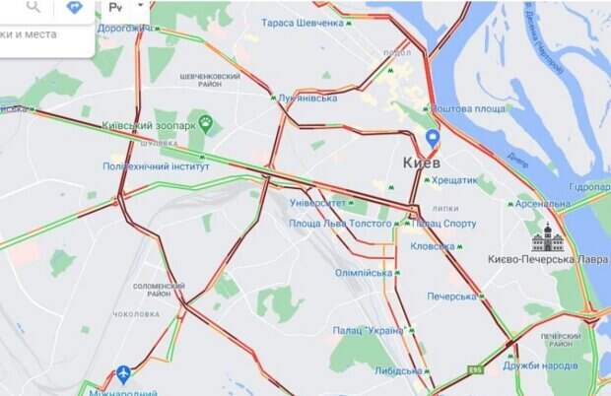
Task: Open the Політехнічний інститут station label
Action: click(156, 166)
